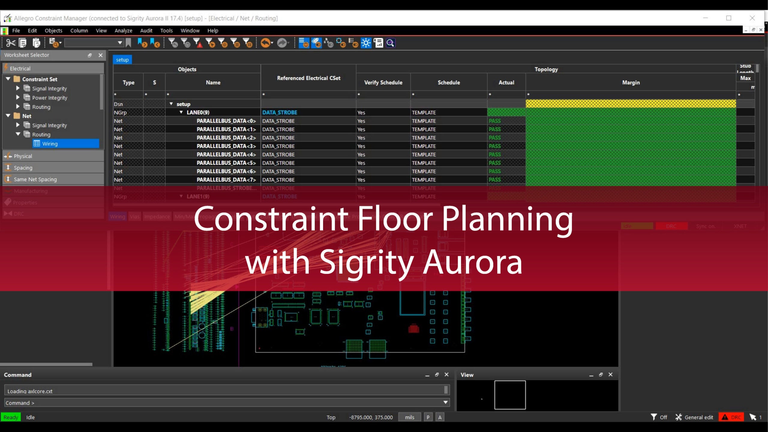Click the blue sun analysis settings icon

[x=366, y=43]
